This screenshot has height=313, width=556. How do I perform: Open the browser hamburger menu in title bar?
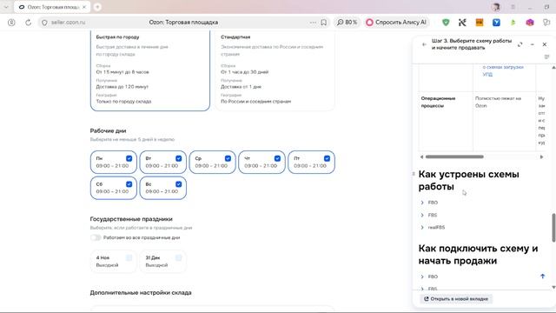pos(513,7)
